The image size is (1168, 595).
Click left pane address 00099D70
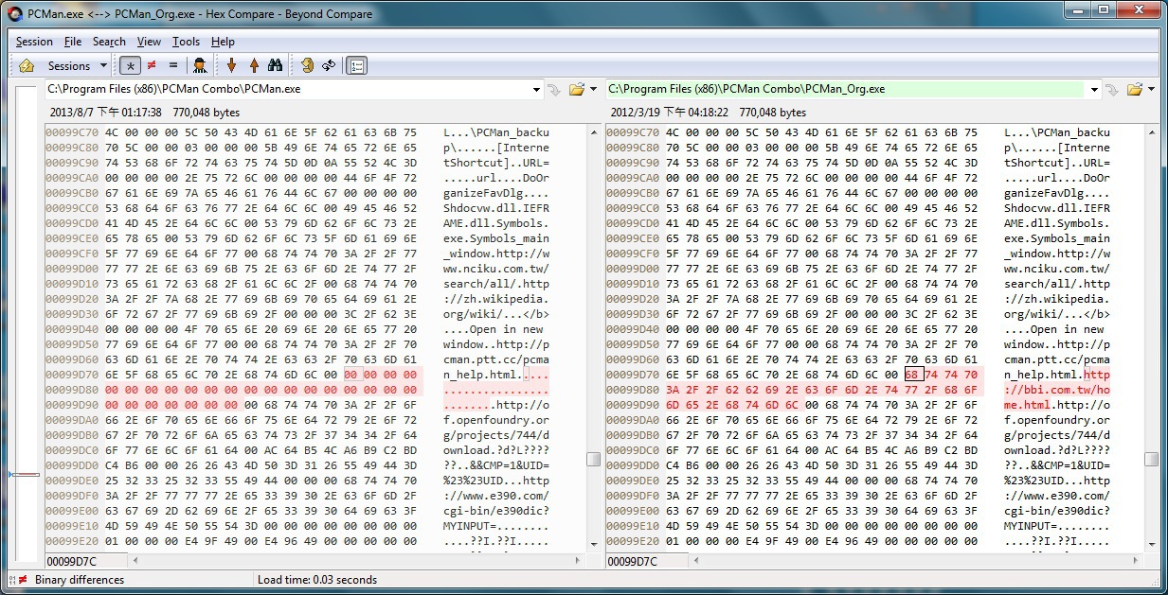(72, 375)
